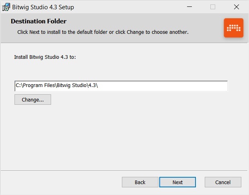Proceed with the Next button
Image resolution: width=249 pixels, height=195 pixels.
pyautogui.click(x=178, y=182)
